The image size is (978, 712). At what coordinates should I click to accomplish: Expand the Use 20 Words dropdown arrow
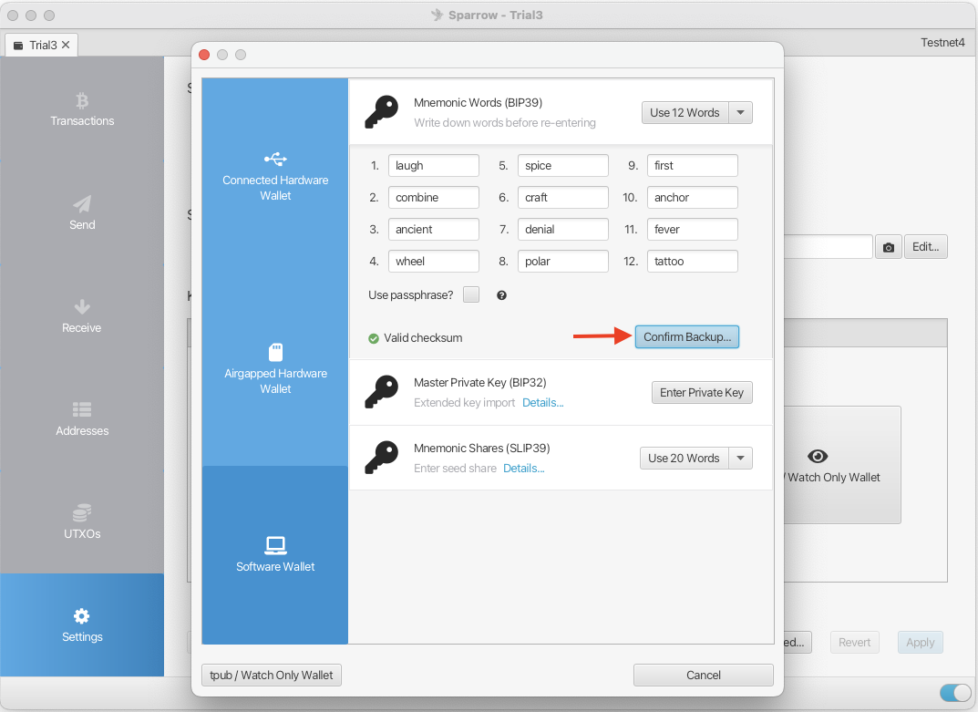(740, 458)
